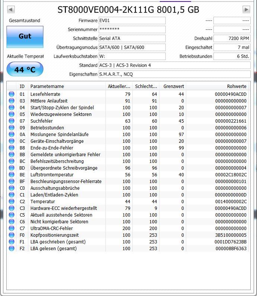Click status icon for Mittlere Anlaufzeit row
This screenshot has height=296, width=257.
coord(12,101)
